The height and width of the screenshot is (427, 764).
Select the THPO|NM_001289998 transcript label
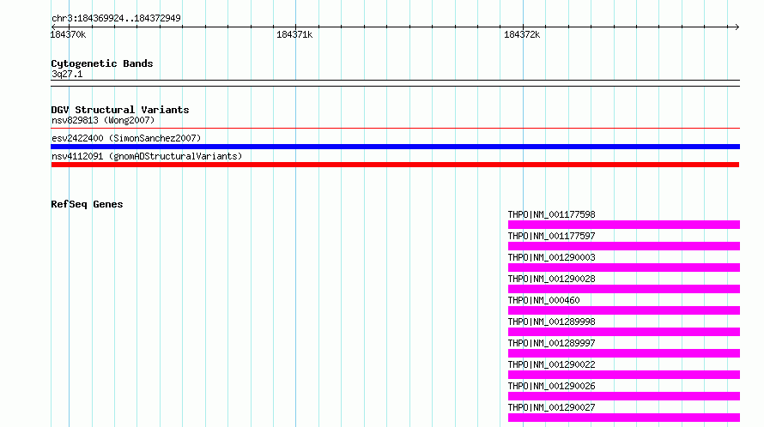(552, 322)
